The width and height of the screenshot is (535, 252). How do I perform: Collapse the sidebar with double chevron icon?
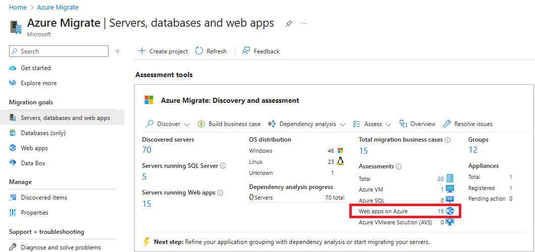(x=118, y=51)
